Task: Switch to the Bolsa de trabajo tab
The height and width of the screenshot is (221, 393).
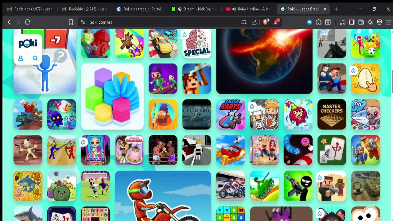Action: [140, 9]
